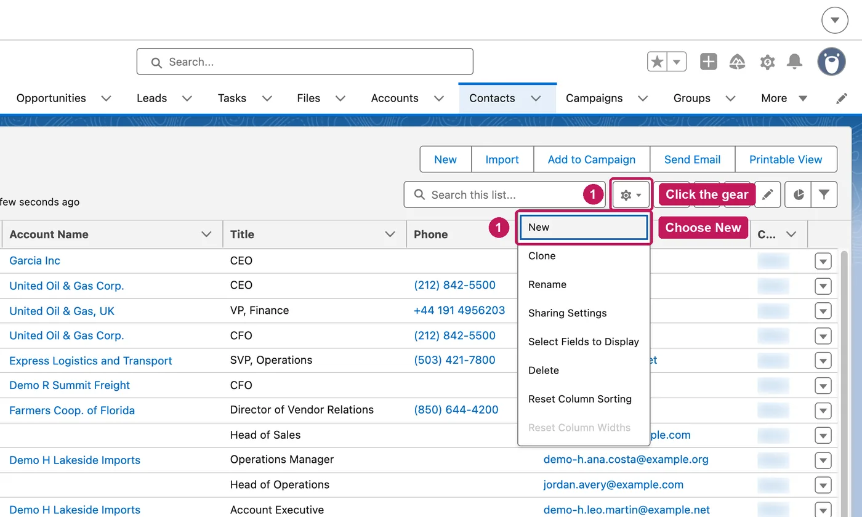Open the Setup gear in header
The width and height of the screenshot is (862, 517).
click(767, 62)
